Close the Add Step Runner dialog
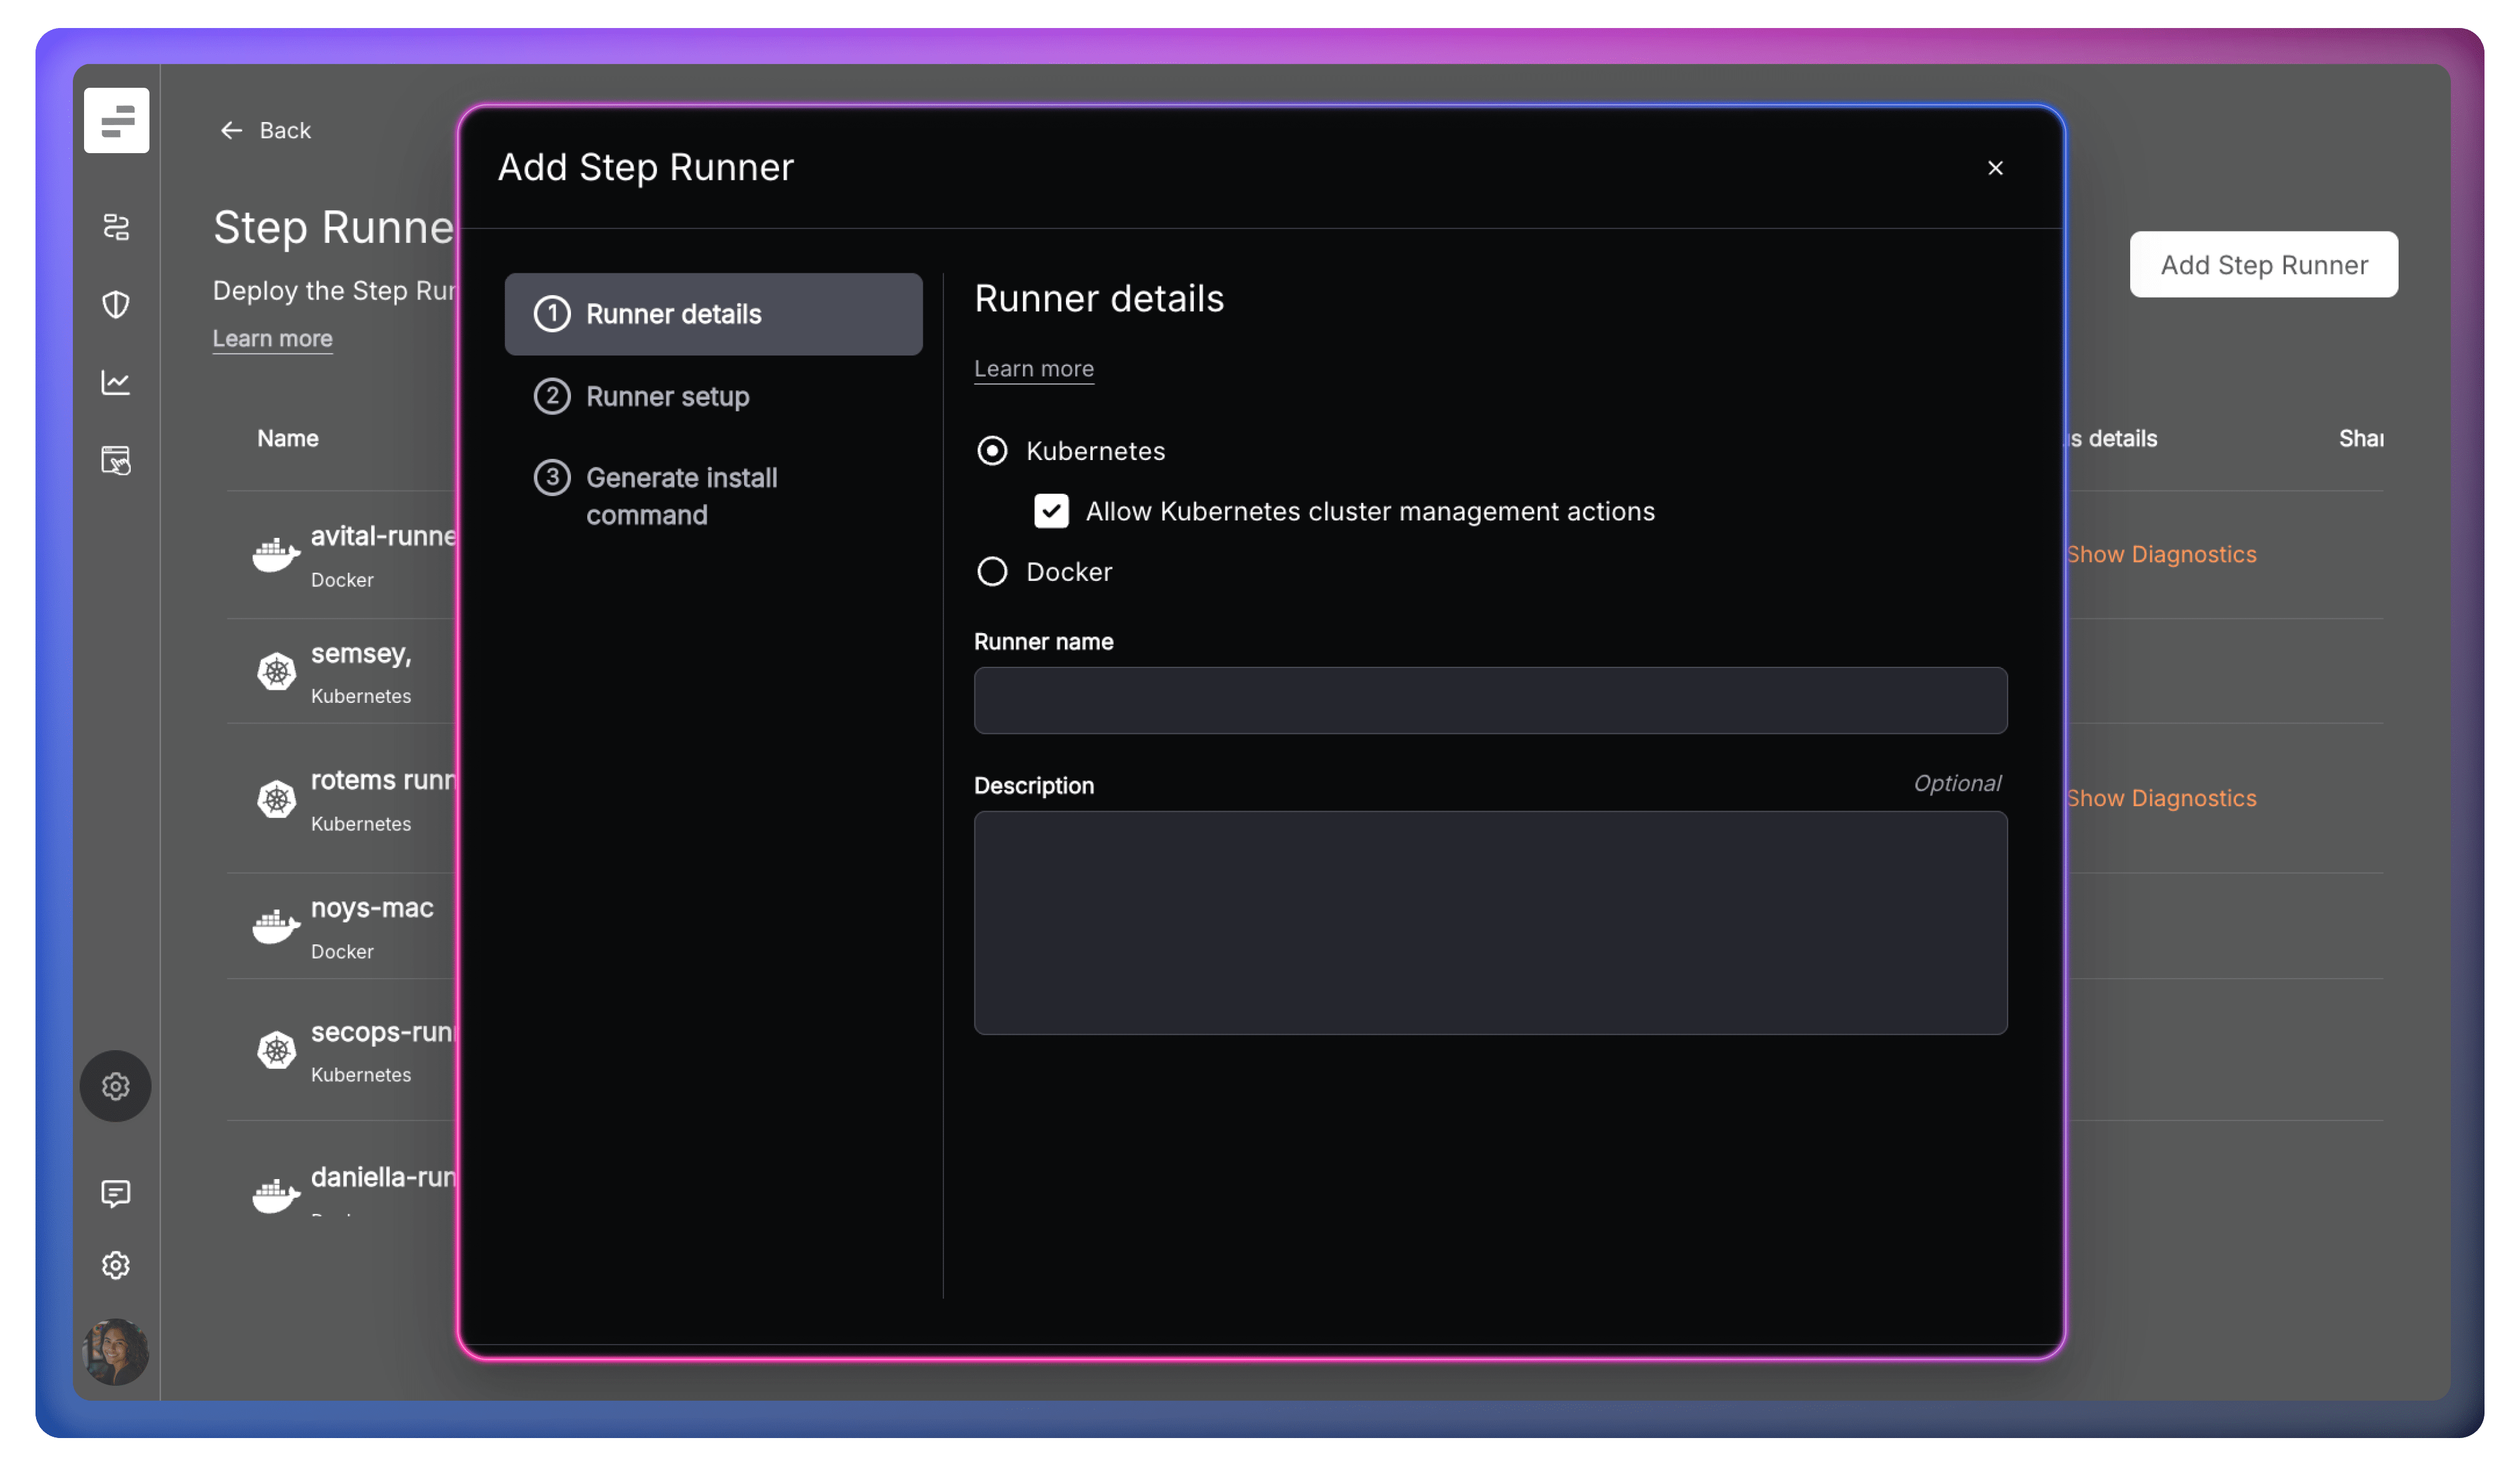 pos(1995,168)
